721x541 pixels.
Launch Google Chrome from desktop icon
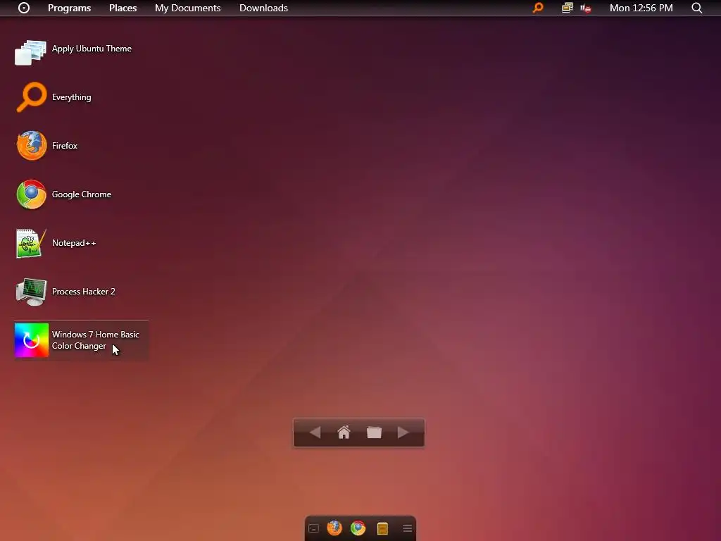pos(31,194)
